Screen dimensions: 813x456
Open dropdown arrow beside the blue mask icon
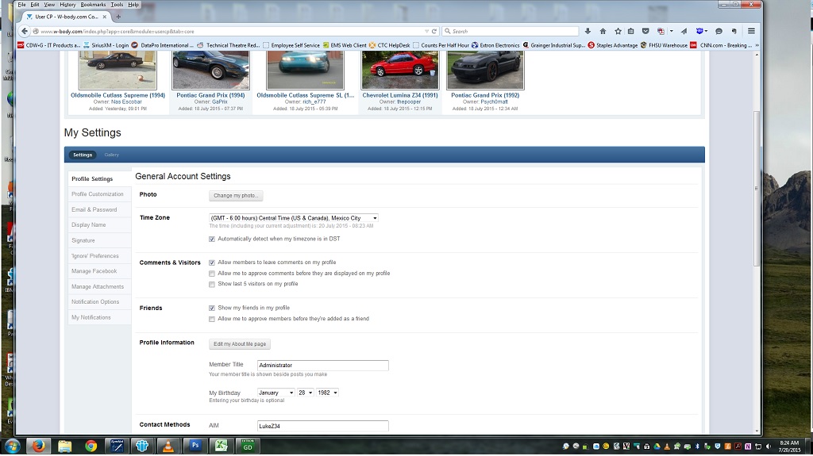706,31
